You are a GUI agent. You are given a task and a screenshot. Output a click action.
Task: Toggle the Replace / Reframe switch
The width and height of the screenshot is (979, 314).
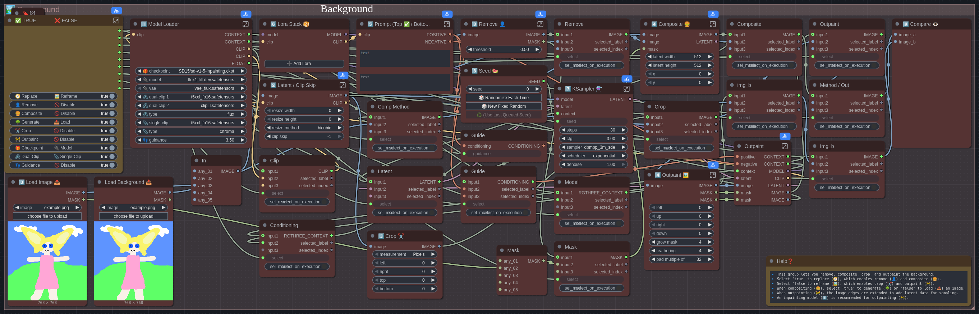point(112,96)
